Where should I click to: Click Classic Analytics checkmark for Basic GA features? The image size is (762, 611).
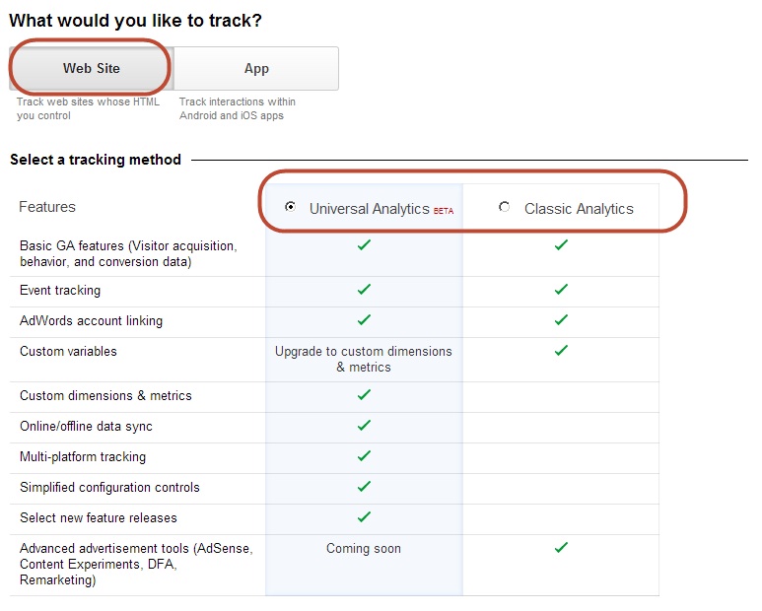click(x=561, y=244)
